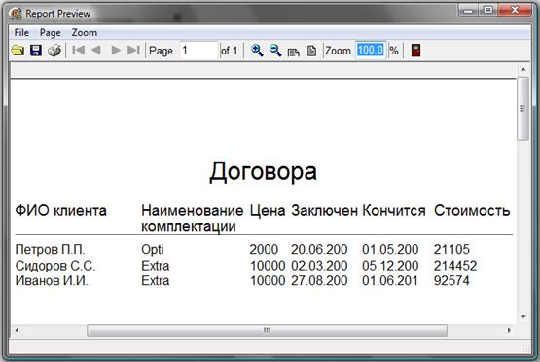The width and height of the screenshot is (540, 362).
Task: Click the Report Preview title icon
Action: (16, 14)
